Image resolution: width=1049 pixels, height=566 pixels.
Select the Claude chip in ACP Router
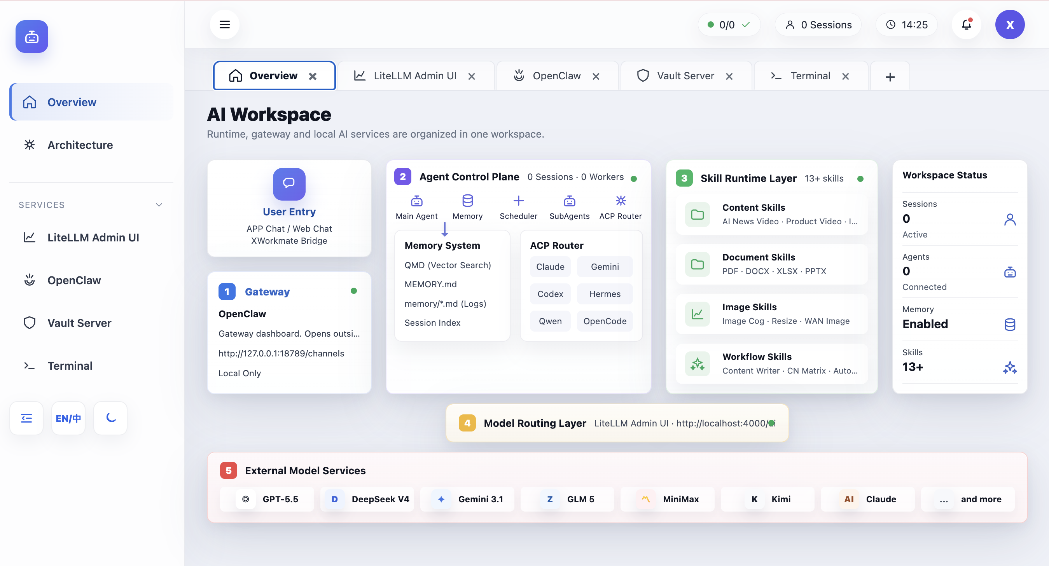click(x=550, y=266)
